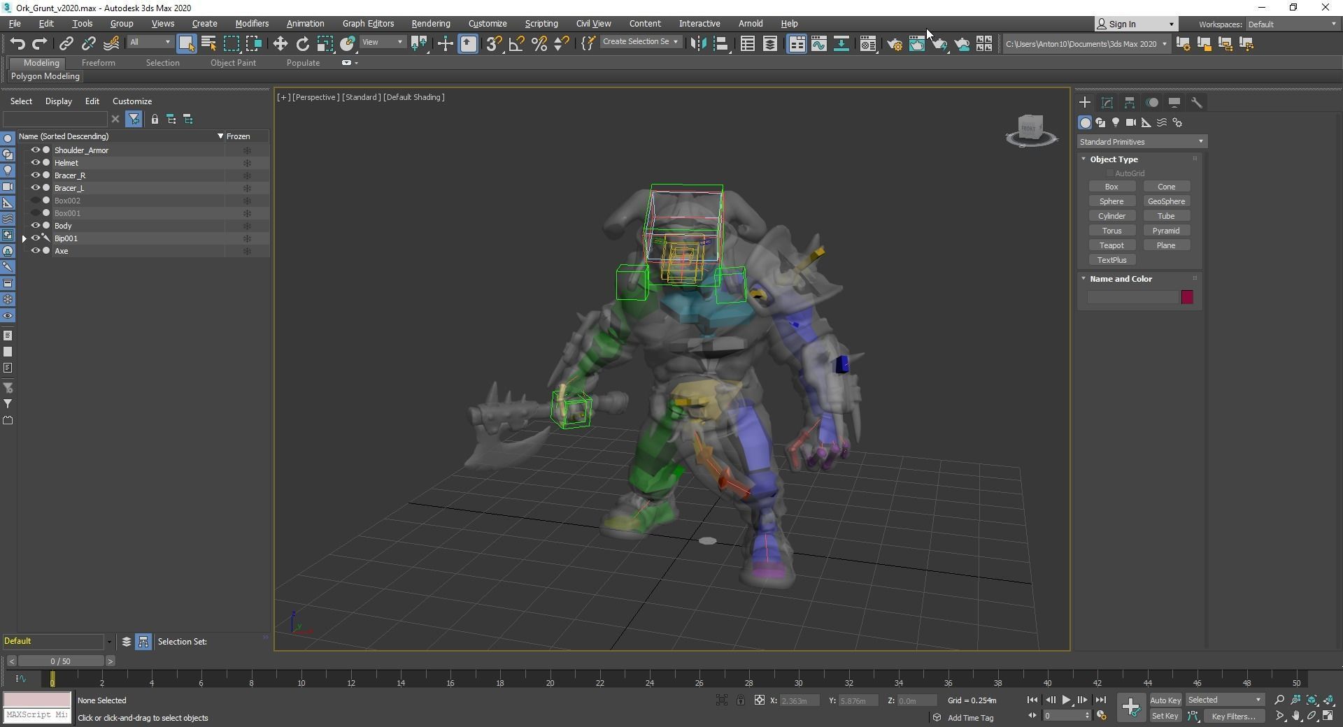Image resolution: width=1343 pixels, height=727 pixels.
Task: Click the Zoom Extents navigation icon
Action: point(1312,700)
